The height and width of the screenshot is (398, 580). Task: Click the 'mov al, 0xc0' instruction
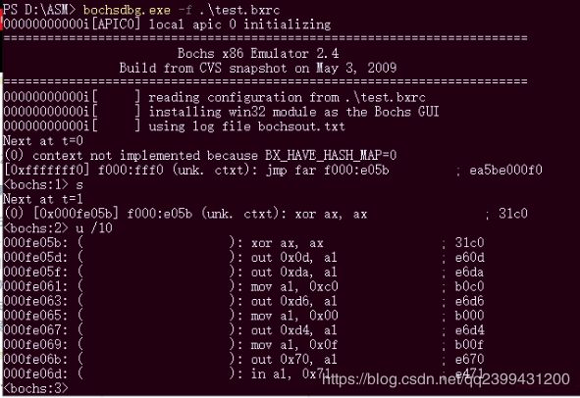pyautogui.click(x=294, y=286)
